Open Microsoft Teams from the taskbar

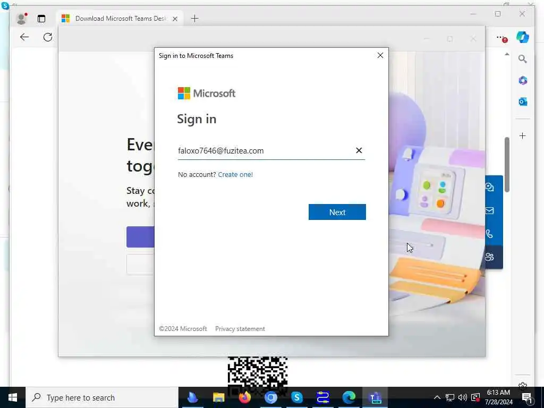pyautogui.click(x=375, y=397)
